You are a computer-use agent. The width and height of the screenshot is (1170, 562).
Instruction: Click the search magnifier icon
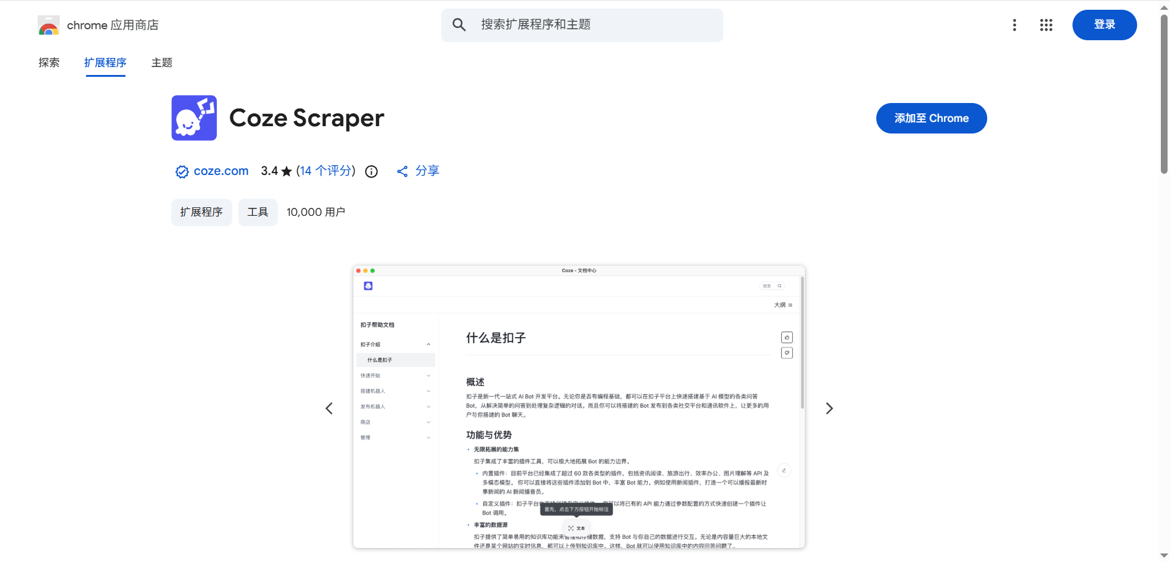[459, 25]
